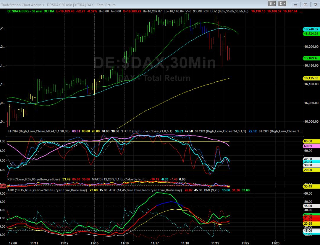The image size is (320, 245).
Task: Click the white 45.00 ADX axis marker
Action: point(311,206)
